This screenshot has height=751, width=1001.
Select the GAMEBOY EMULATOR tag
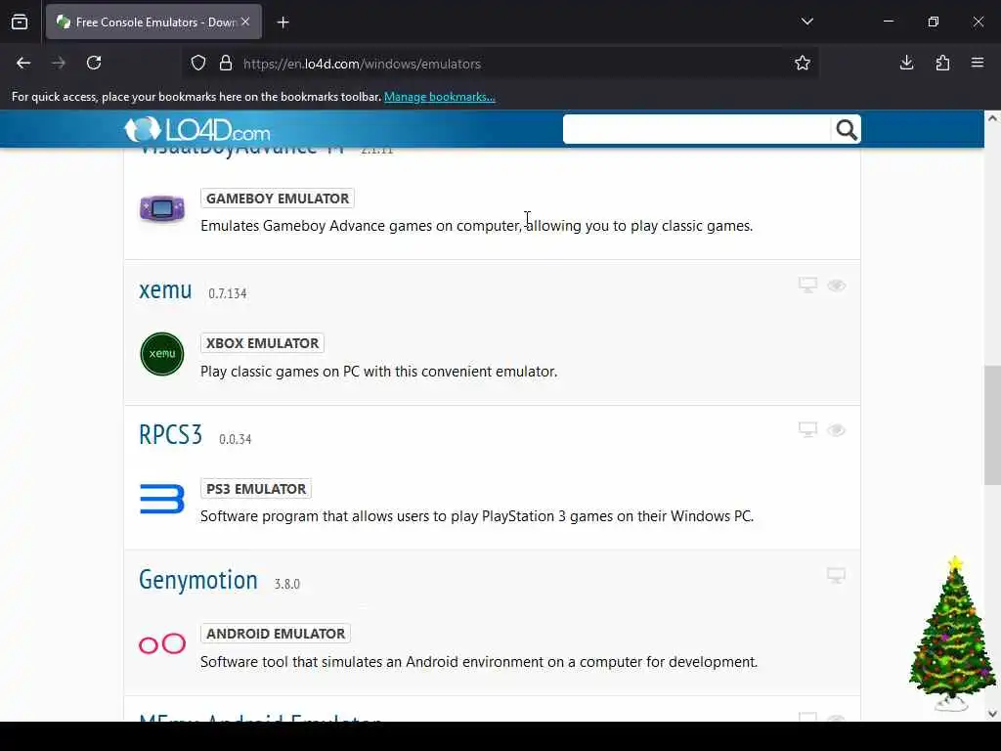277,199
